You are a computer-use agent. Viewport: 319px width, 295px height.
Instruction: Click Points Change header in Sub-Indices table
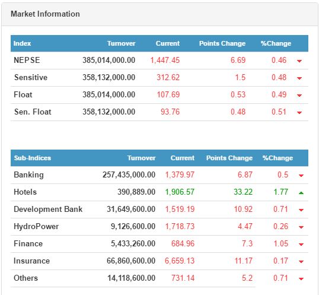point(229,158)
